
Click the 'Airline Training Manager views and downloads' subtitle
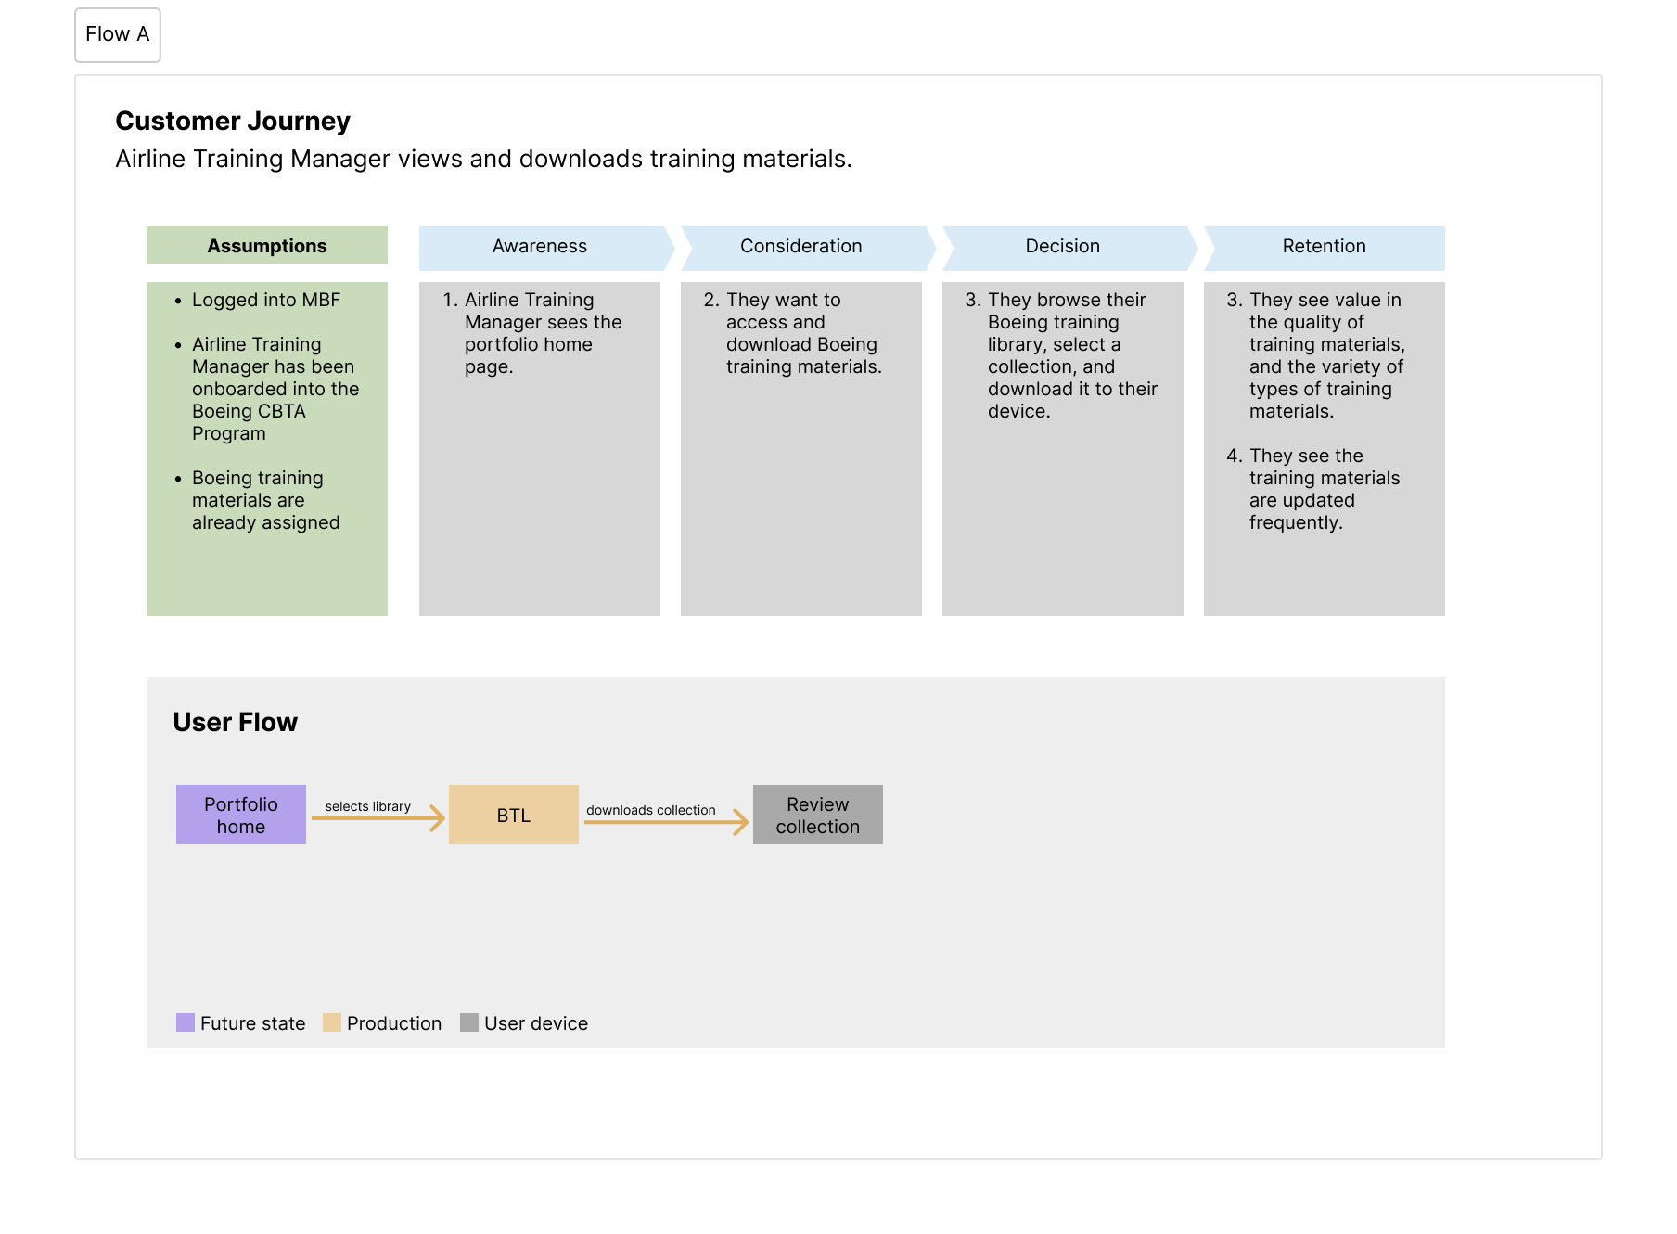[483, 159]
